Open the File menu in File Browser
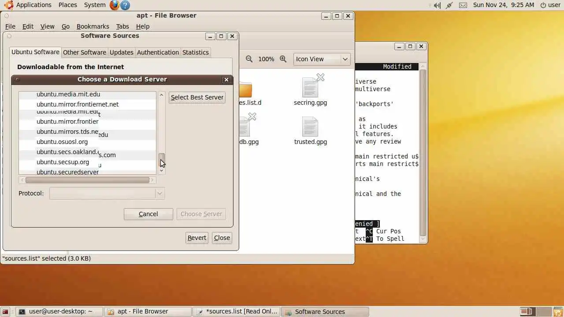This screenshot has height=317, width=564. coord(10,26)
